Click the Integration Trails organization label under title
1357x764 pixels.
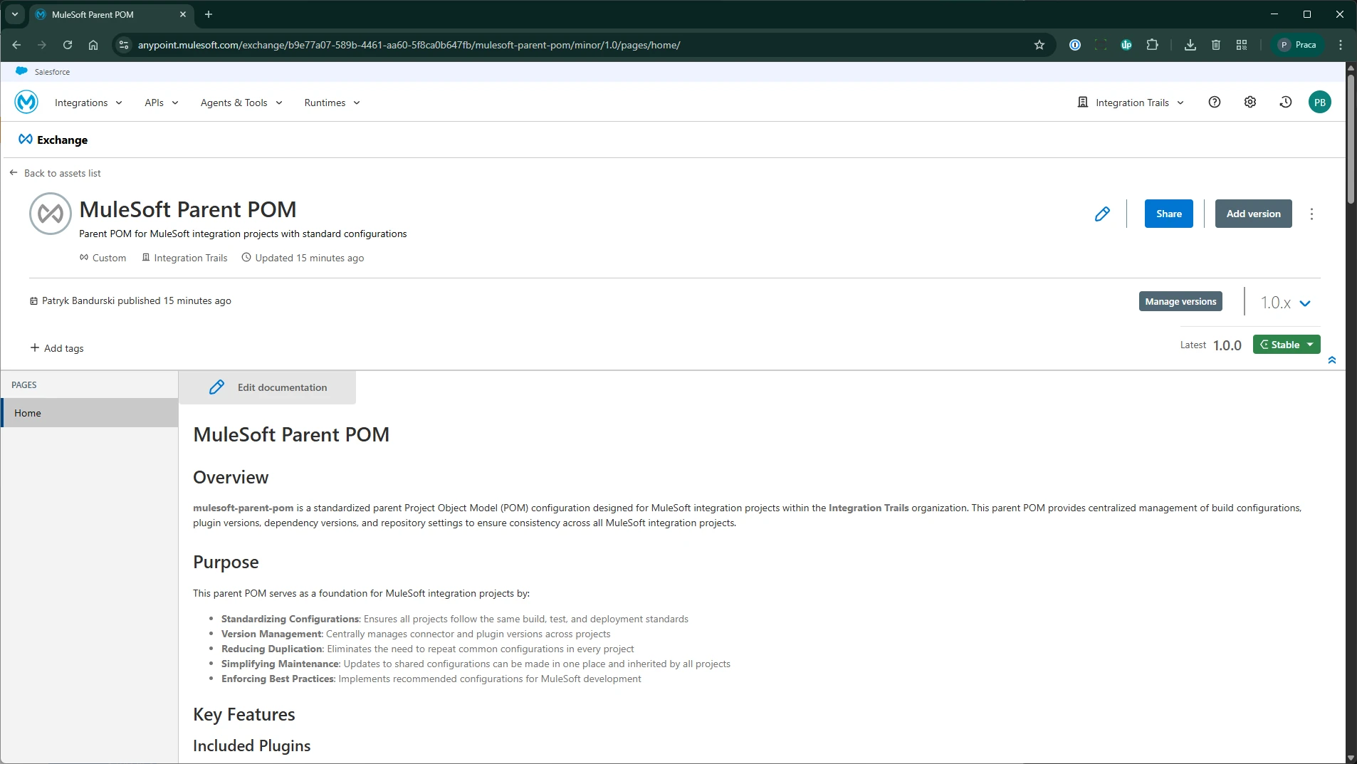(x=185, y=258)
